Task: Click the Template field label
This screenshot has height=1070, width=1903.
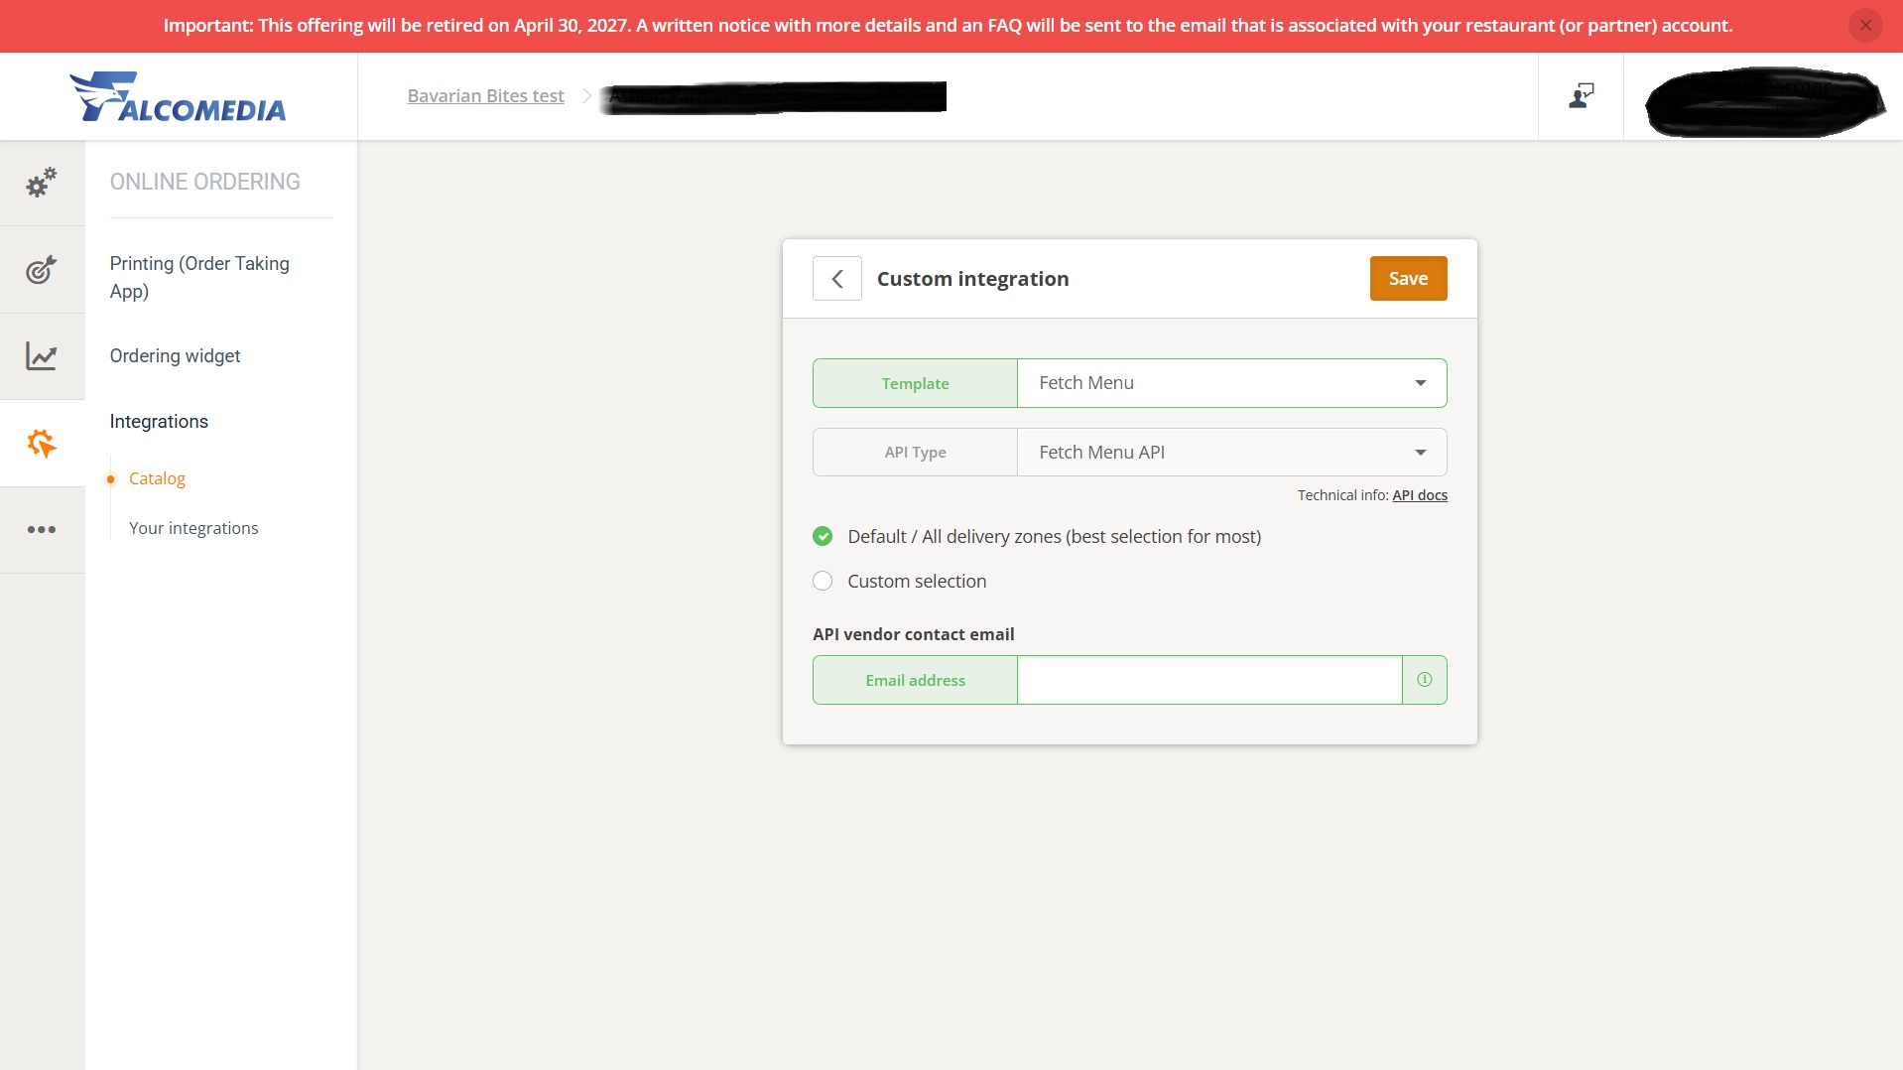Action: [x=915, y=383]
